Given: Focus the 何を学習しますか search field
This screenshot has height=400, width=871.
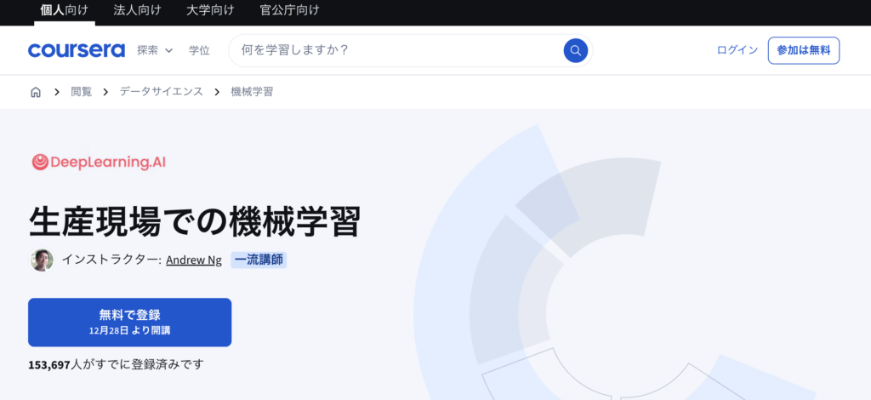Looking at the screenshot, I should [396, 50].
